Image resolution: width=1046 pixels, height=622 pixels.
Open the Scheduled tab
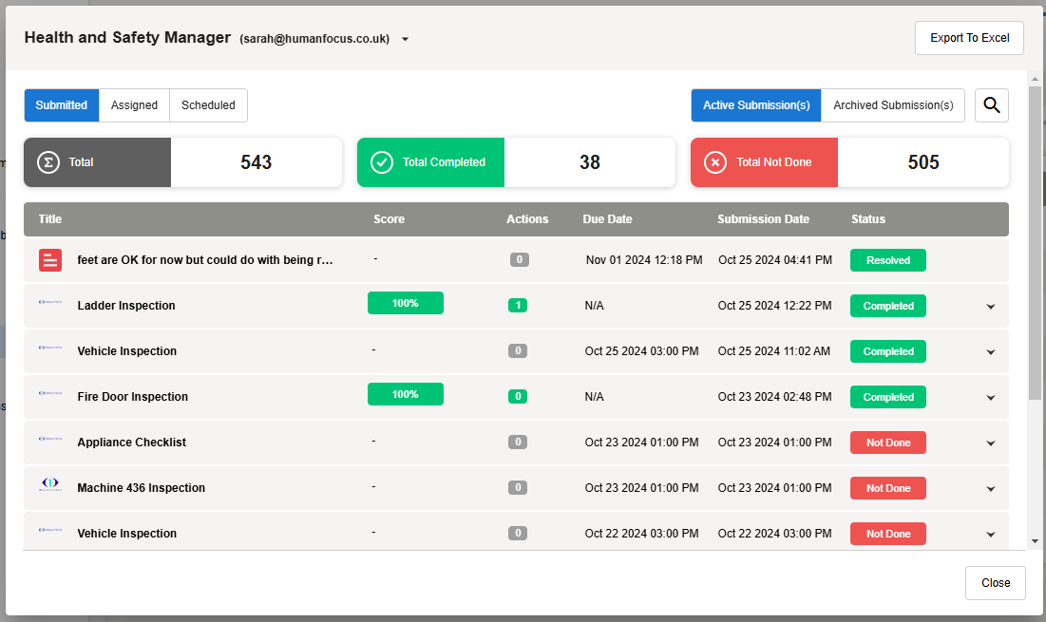click(208, 105)
